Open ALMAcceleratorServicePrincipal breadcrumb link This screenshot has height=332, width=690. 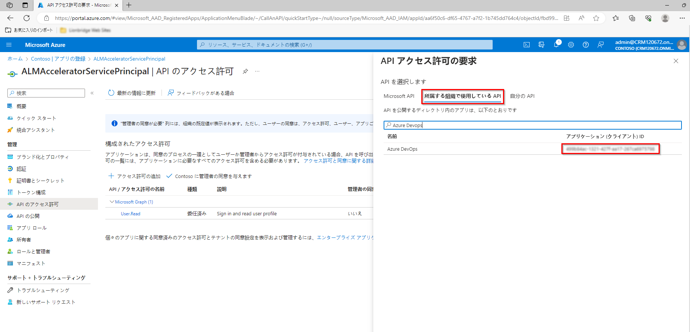(129, 59)
